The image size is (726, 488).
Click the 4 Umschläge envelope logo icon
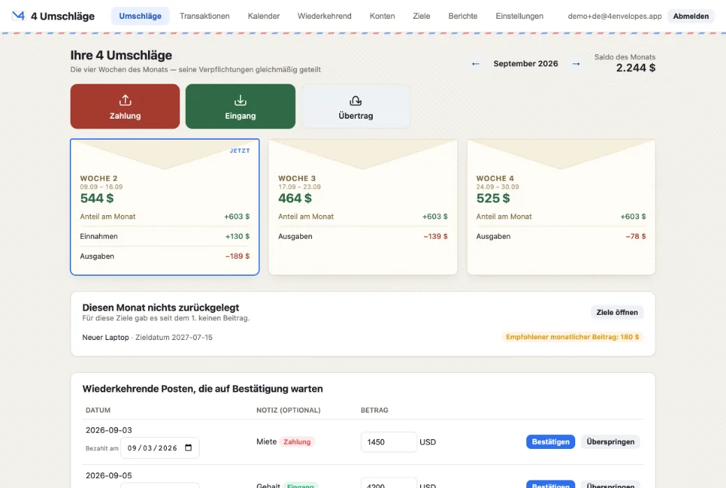point(18,16)
